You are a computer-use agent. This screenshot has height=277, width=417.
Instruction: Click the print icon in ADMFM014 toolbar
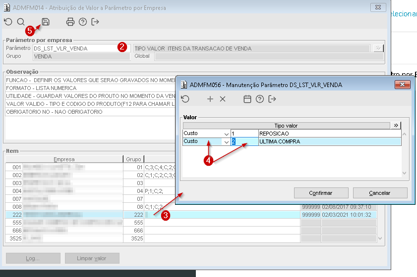point(70,22)
